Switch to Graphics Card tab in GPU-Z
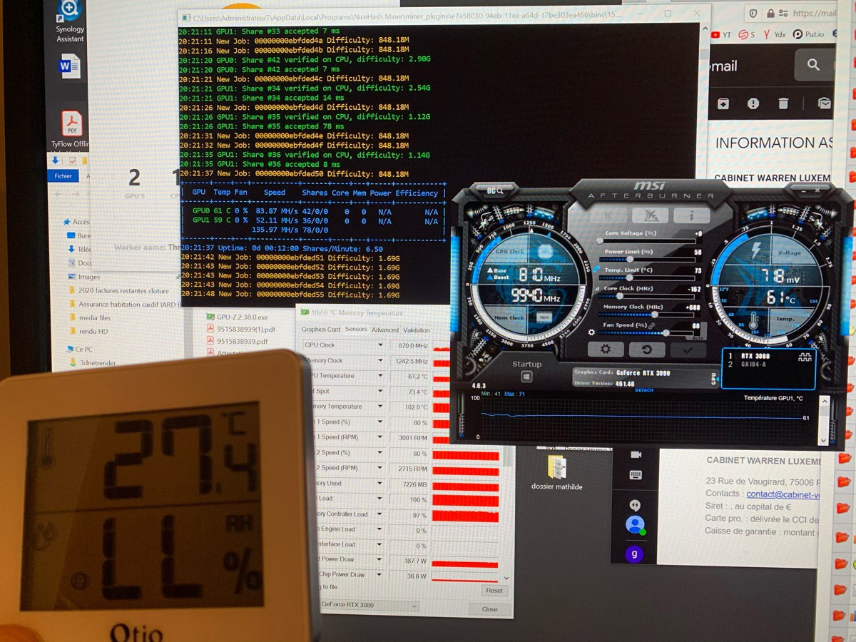 click(x=320, y=330)
